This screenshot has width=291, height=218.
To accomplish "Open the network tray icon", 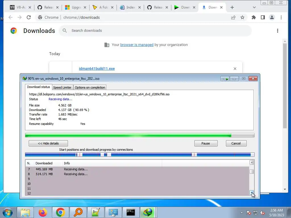I will 255,213.
